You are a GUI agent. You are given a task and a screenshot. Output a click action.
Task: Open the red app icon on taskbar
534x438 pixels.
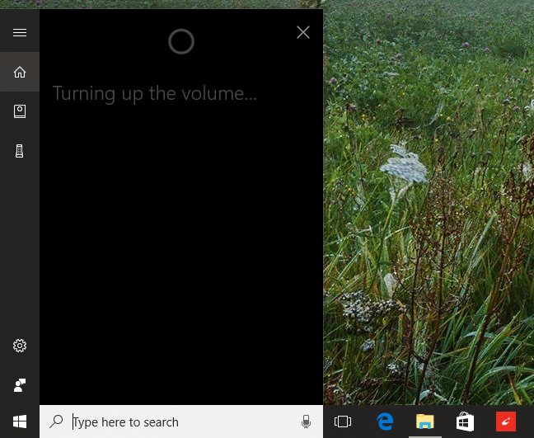[x=506, y=422]
